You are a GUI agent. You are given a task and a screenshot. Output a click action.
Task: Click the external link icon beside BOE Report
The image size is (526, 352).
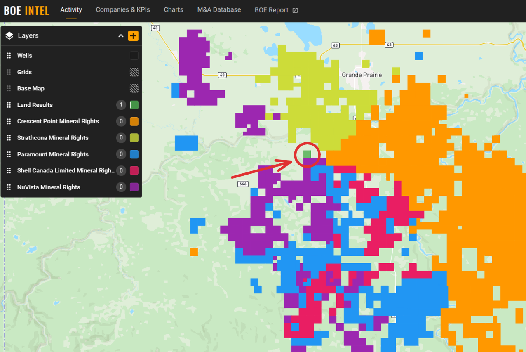coord(295,10)
